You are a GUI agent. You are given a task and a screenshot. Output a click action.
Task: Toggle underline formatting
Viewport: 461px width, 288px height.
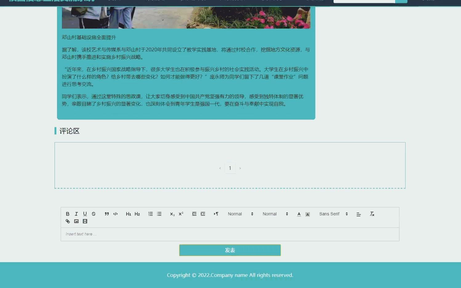(85, 214)
